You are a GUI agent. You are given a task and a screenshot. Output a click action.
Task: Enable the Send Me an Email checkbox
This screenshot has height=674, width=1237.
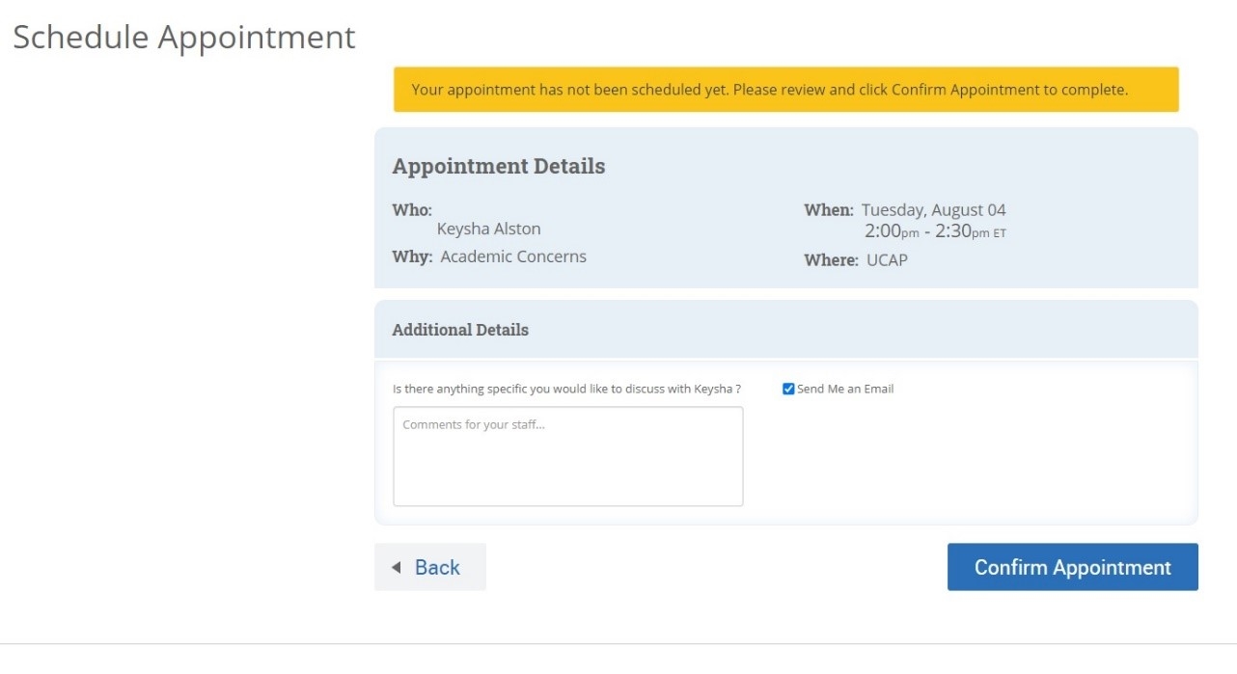tap(788, 389)
